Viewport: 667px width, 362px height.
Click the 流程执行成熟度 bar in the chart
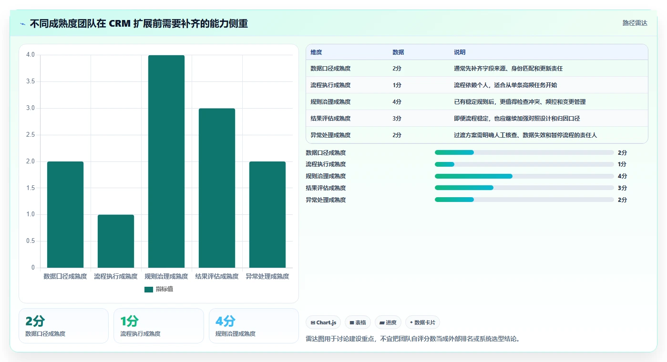[116, 241]
